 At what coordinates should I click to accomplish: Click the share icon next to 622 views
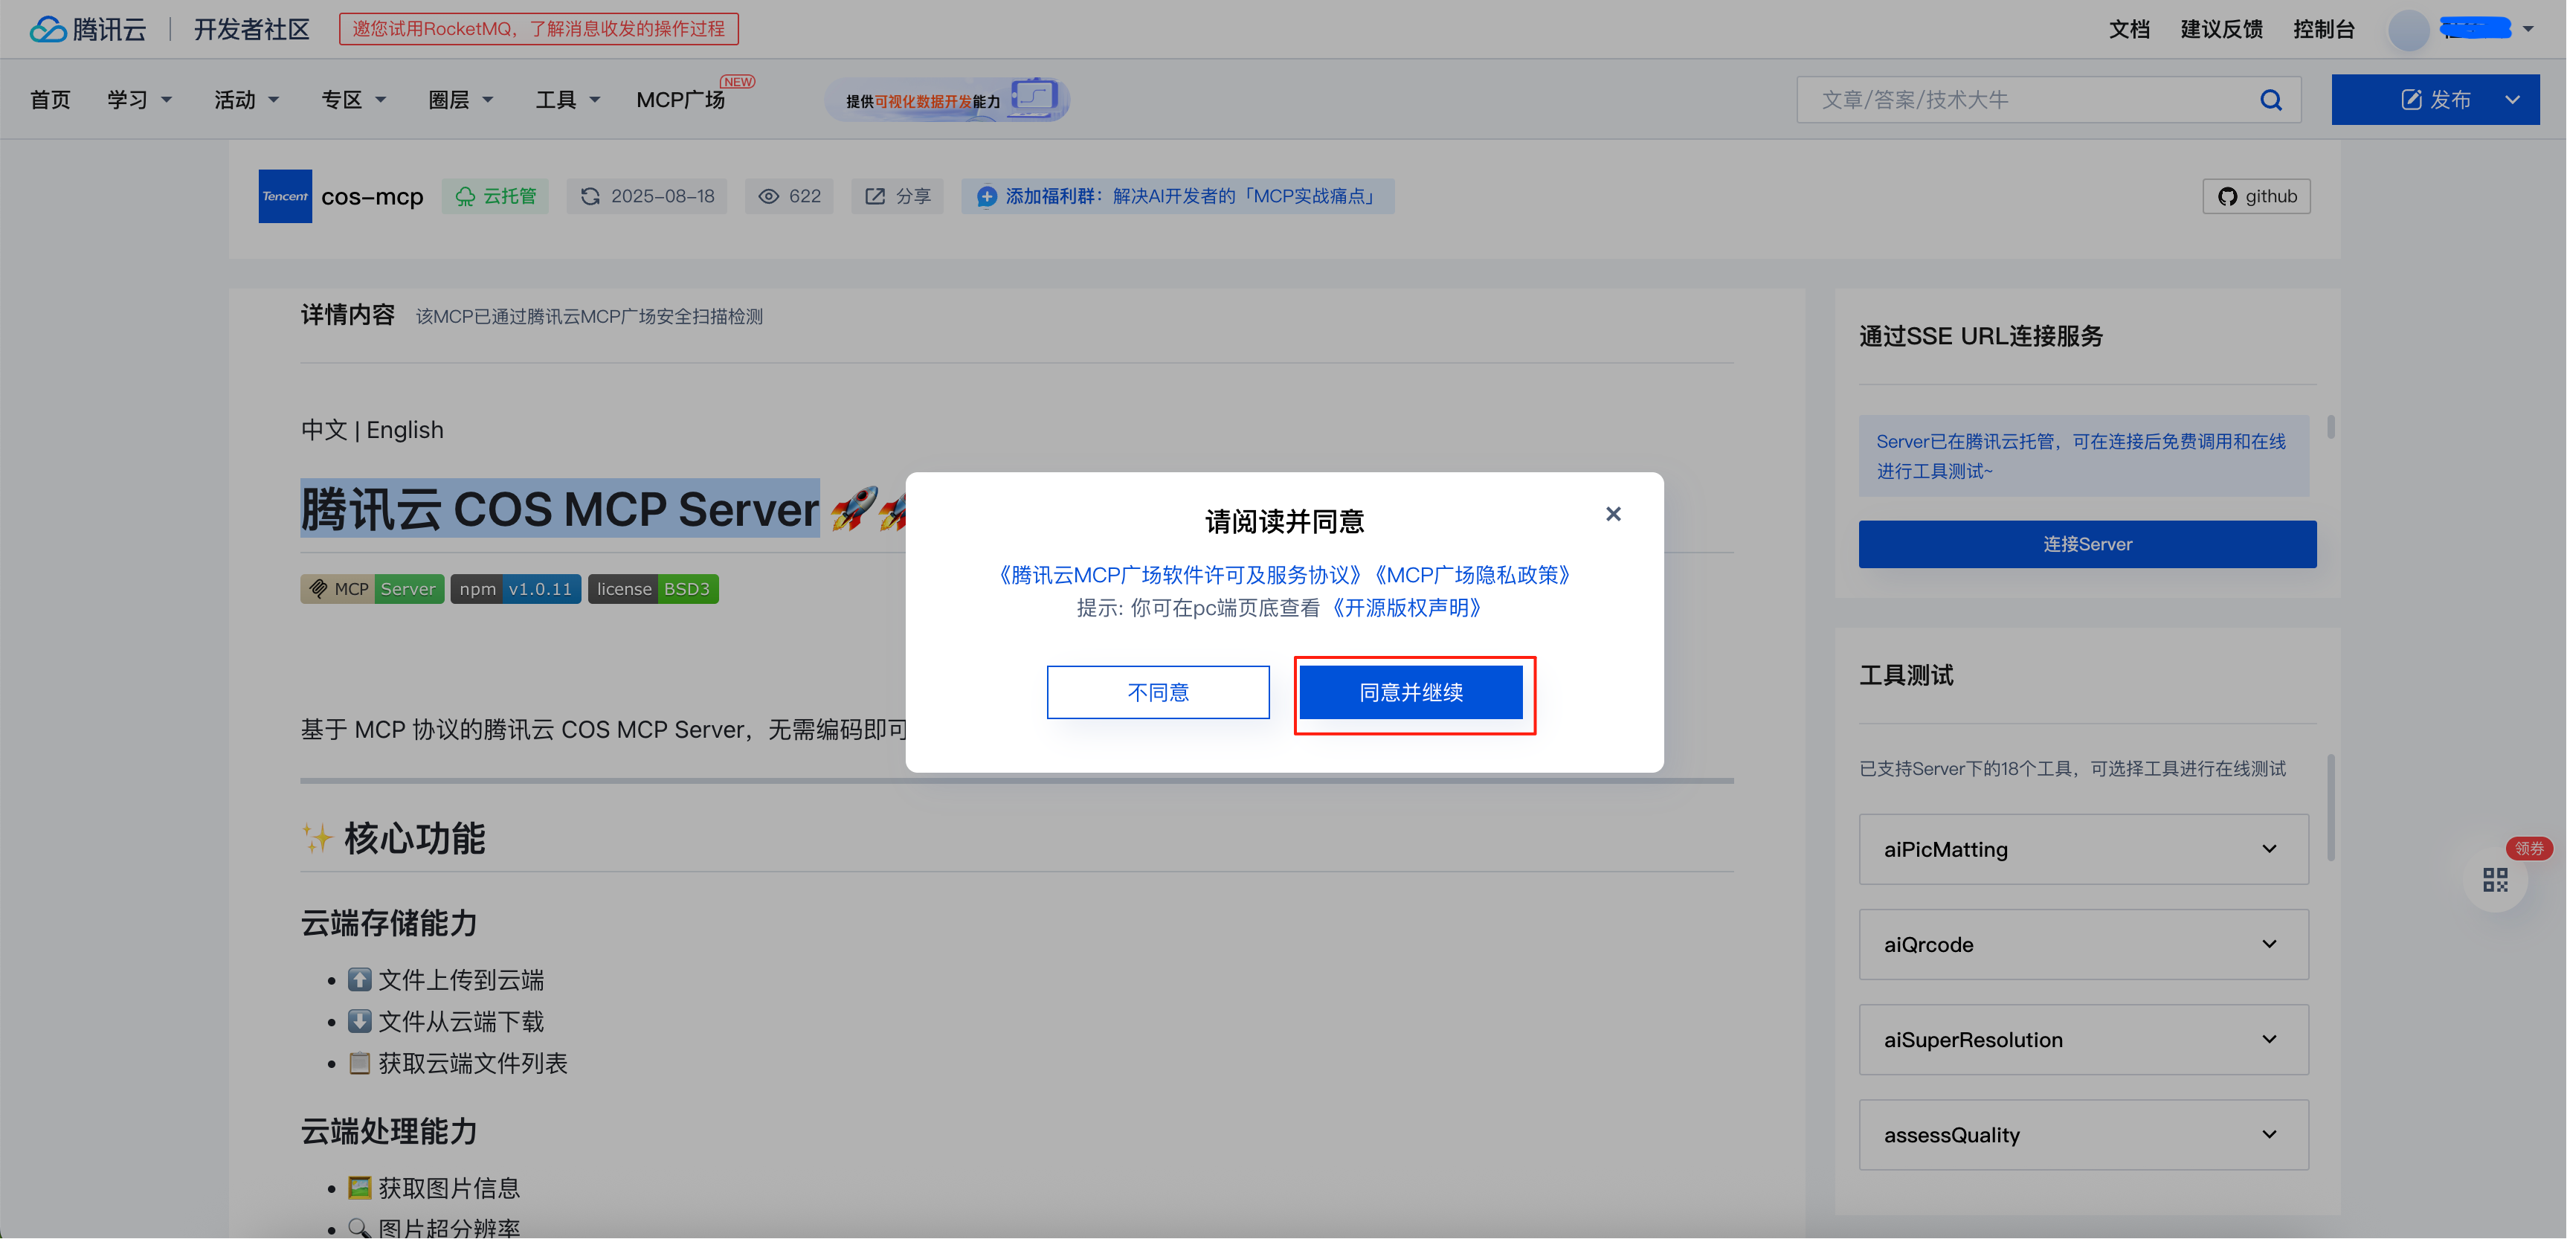tap(875, 196)
